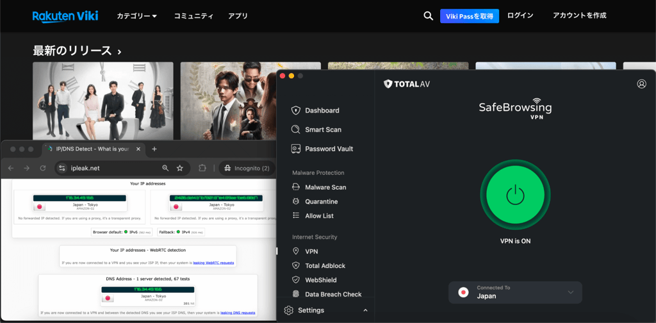Click the 'Internet Security' sidebar heading
This screenshot has width=656, height=323.
pyautogui.click(x=315, y=237)
